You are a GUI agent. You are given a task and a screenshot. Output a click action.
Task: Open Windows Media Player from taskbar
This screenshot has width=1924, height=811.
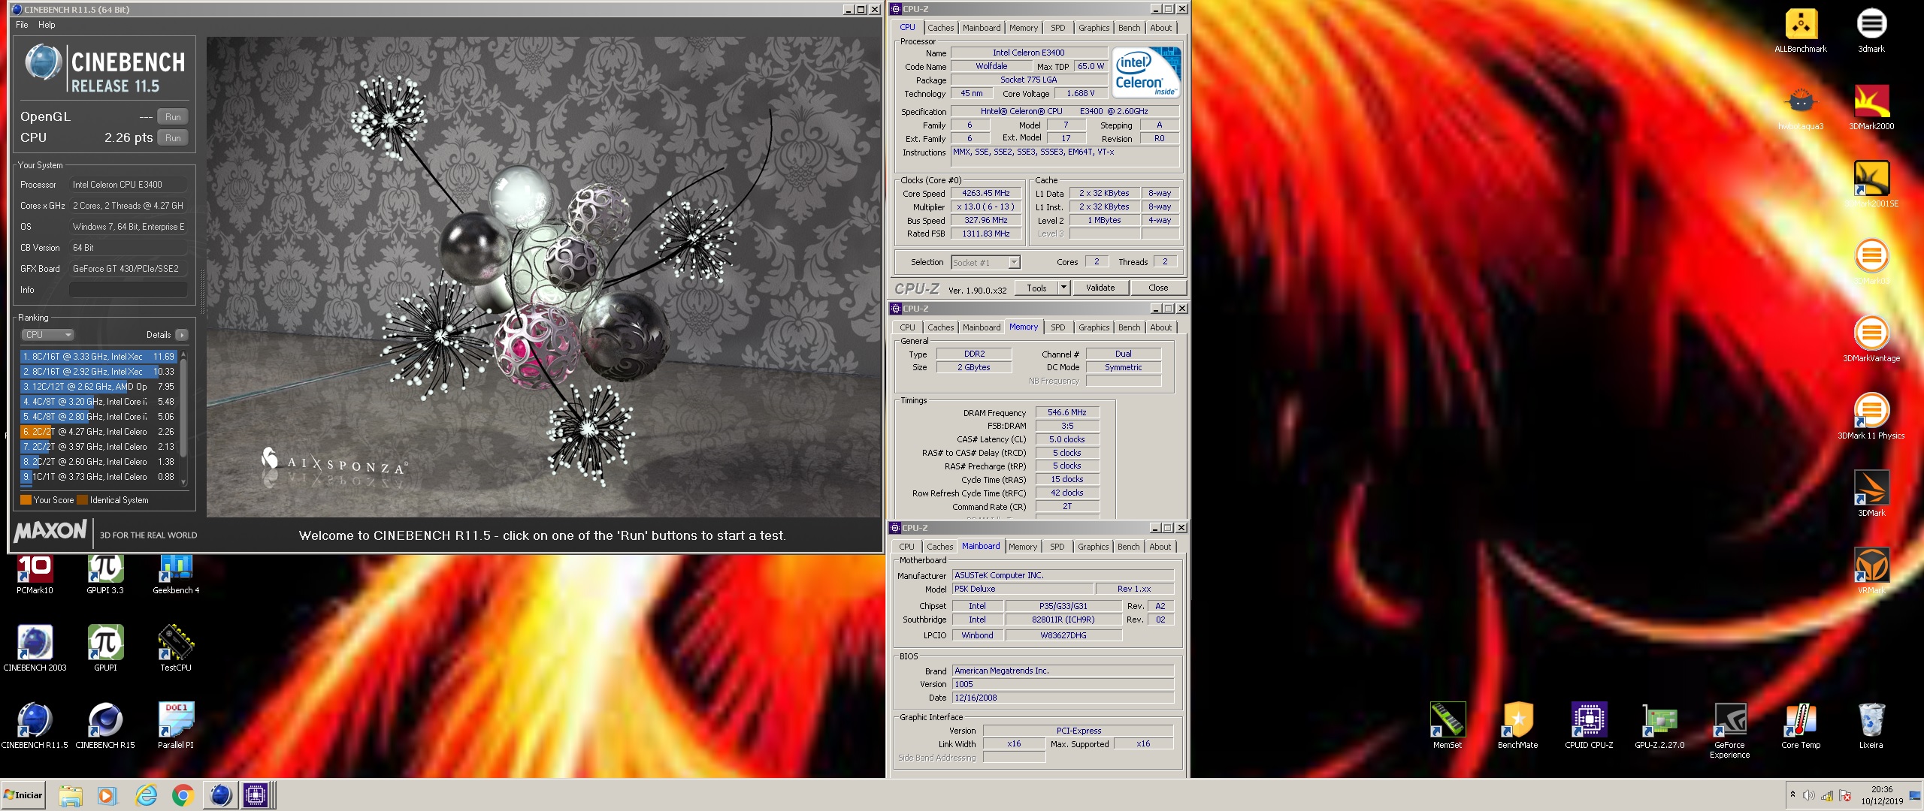[x=107, y=795]
